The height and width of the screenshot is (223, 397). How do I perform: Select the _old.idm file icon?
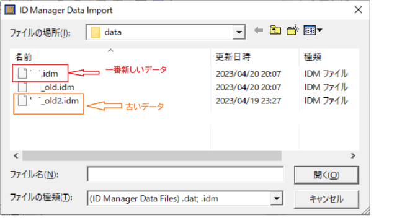(x=22, y=87)
